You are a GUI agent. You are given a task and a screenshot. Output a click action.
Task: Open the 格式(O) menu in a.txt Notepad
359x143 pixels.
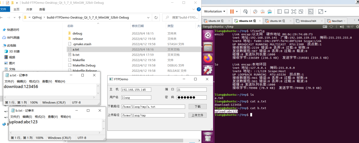coord(34,81)
